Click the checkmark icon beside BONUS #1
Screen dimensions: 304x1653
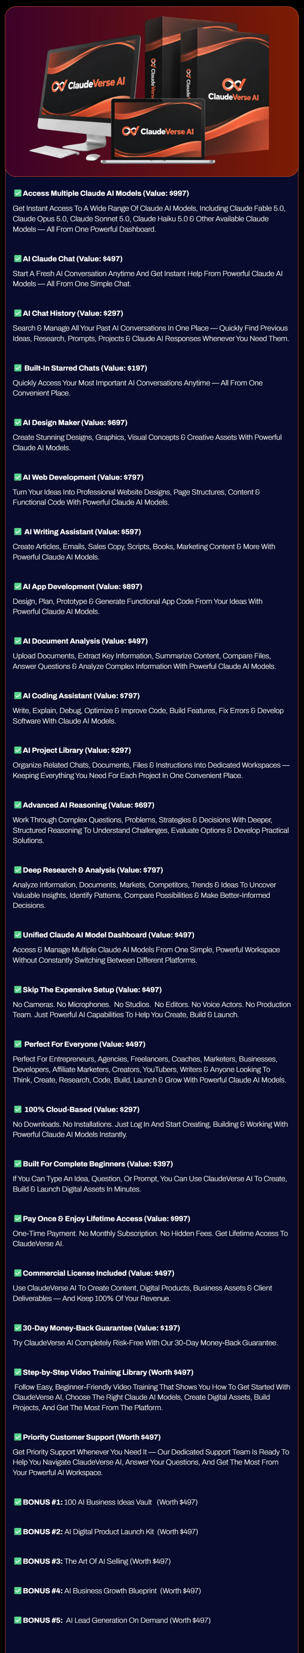point(18,1502)
